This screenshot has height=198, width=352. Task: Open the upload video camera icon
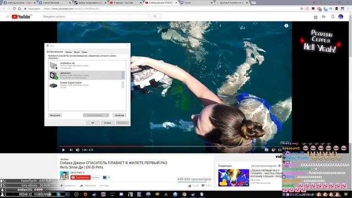click(x=324, y=17)
